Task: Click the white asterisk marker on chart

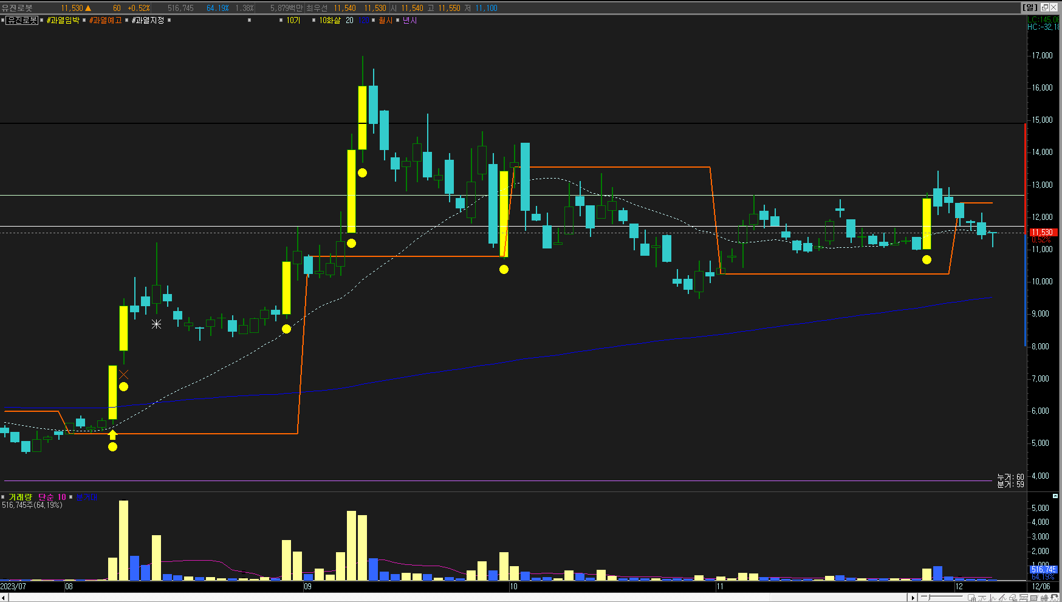Action: click(x=157, y=324)
